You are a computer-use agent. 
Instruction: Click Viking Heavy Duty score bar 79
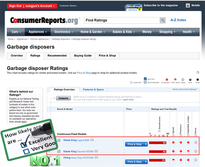(157, 160)
